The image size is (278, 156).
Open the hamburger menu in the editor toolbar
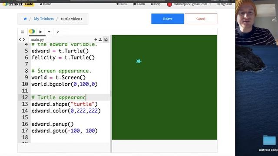click(x=23, y=32)
